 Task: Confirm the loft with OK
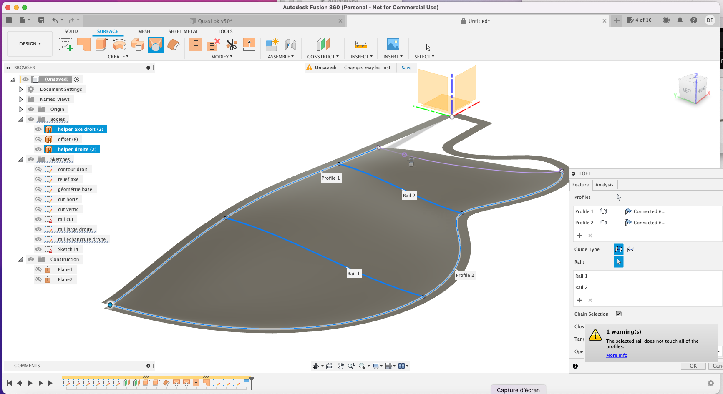[x=693, y=366]
